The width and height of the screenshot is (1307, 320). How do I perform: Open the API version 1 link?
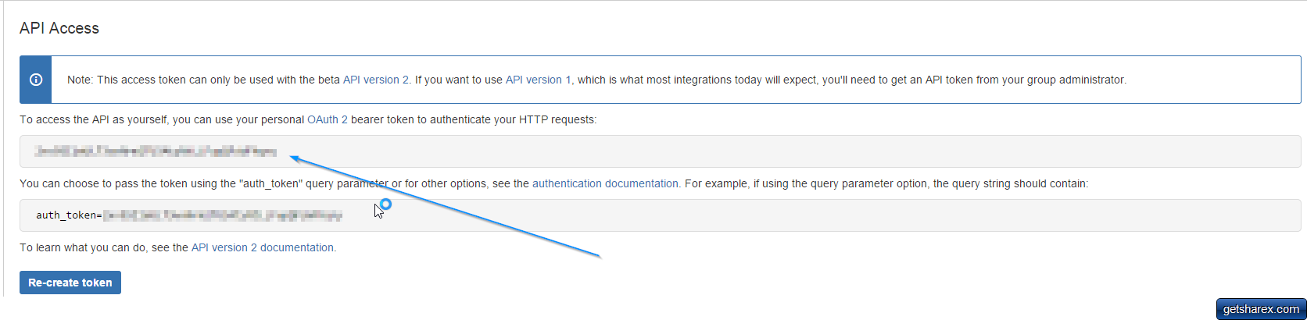click(538, 80)
